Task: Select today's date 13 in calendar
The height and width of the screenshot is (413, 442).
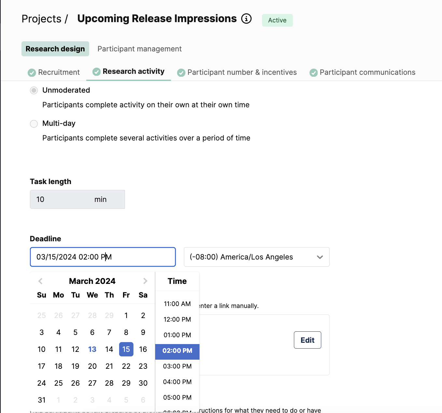Action: [92, 349]
